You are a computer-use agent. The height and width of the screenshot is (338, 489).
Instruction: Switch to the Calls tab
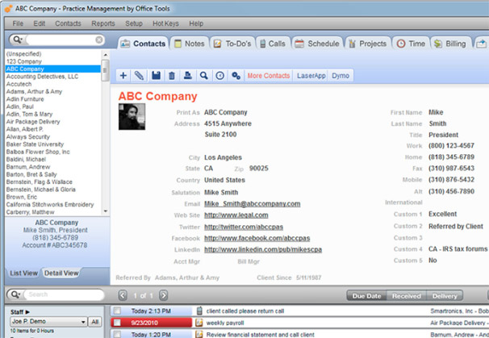coord(273,44)
